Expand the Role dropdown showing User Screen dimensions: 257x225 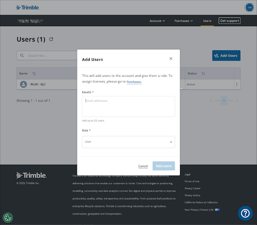[128, 142]
